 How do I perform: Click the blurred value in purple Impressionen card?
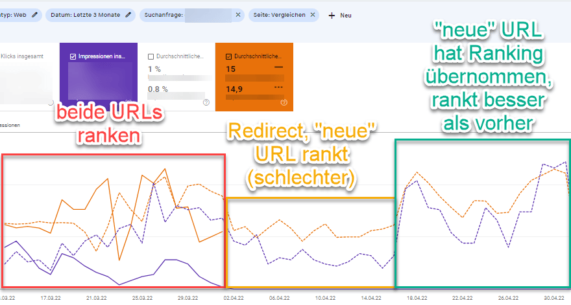[x=97, y=81]
